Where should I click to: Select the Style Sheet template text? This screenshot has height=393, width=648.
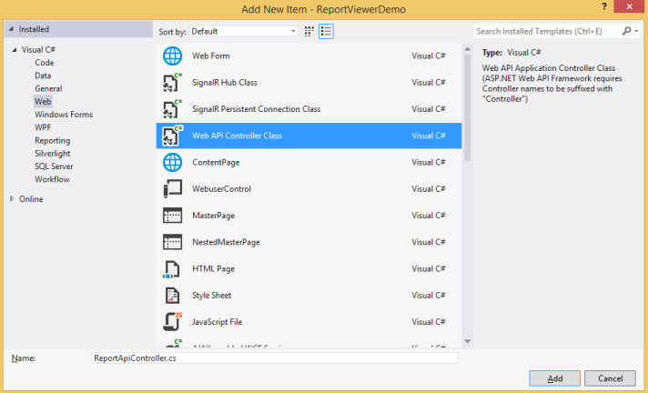(x=211, y=296)
